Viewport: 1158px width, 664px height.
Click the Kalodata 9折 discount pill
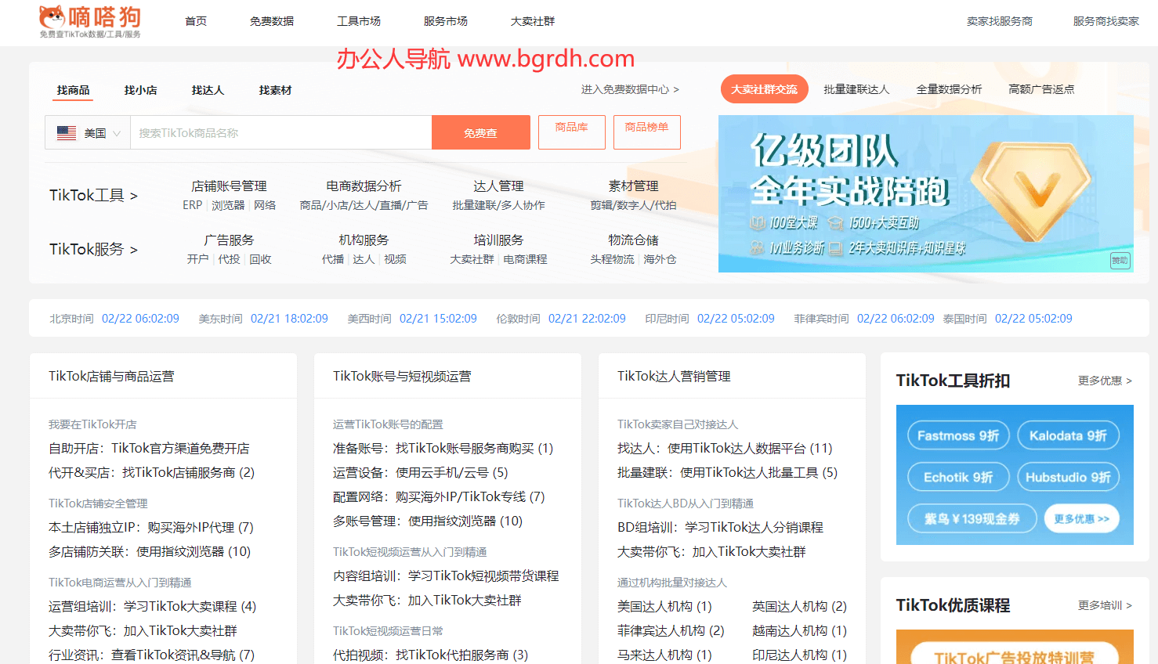(x=1067, y=435)
